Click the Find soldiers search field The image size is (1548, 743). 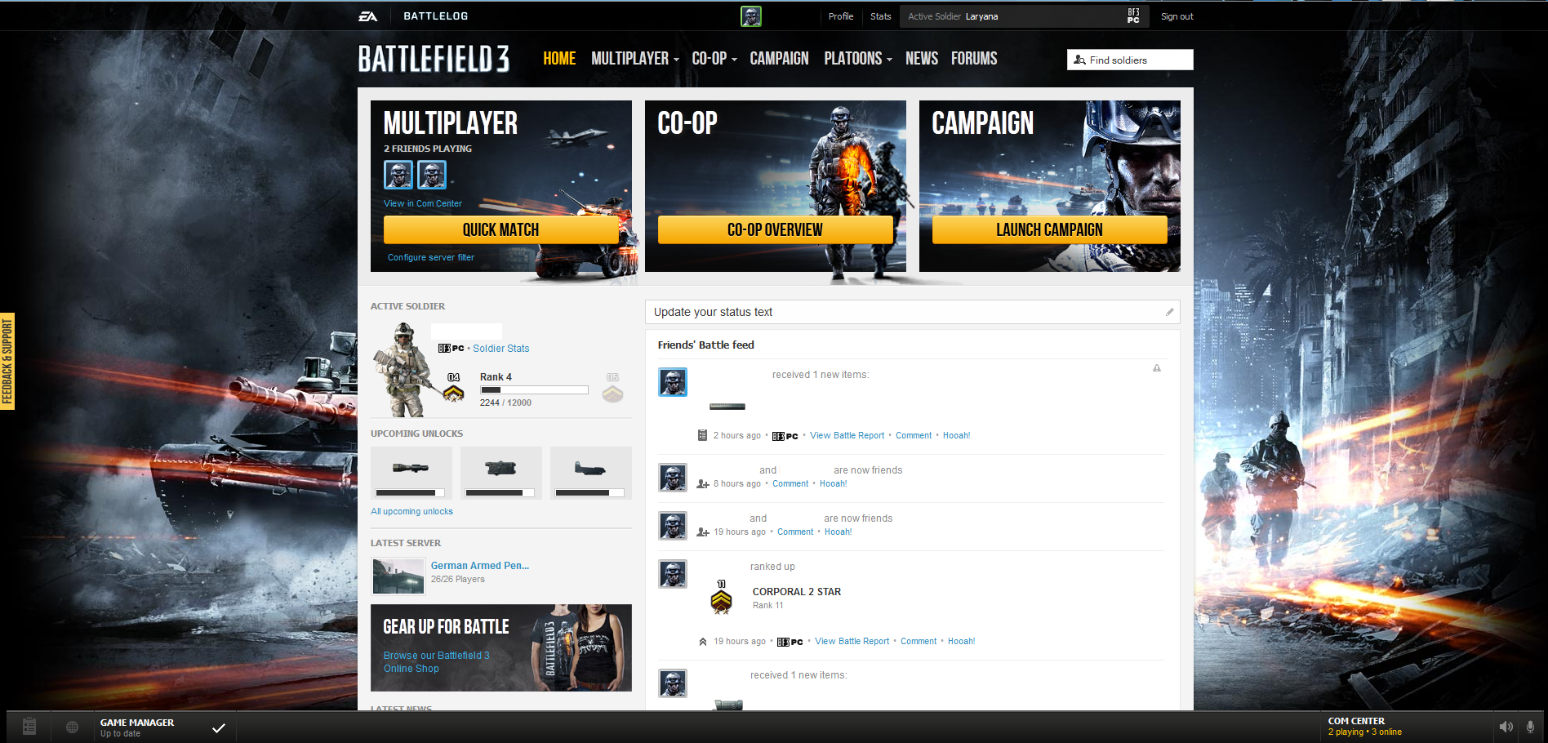1130,60
